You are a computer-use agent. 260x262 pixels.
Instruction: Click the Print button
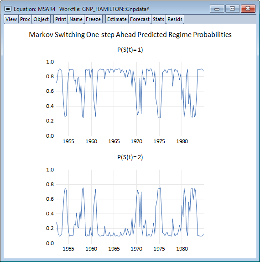[61, 19]
